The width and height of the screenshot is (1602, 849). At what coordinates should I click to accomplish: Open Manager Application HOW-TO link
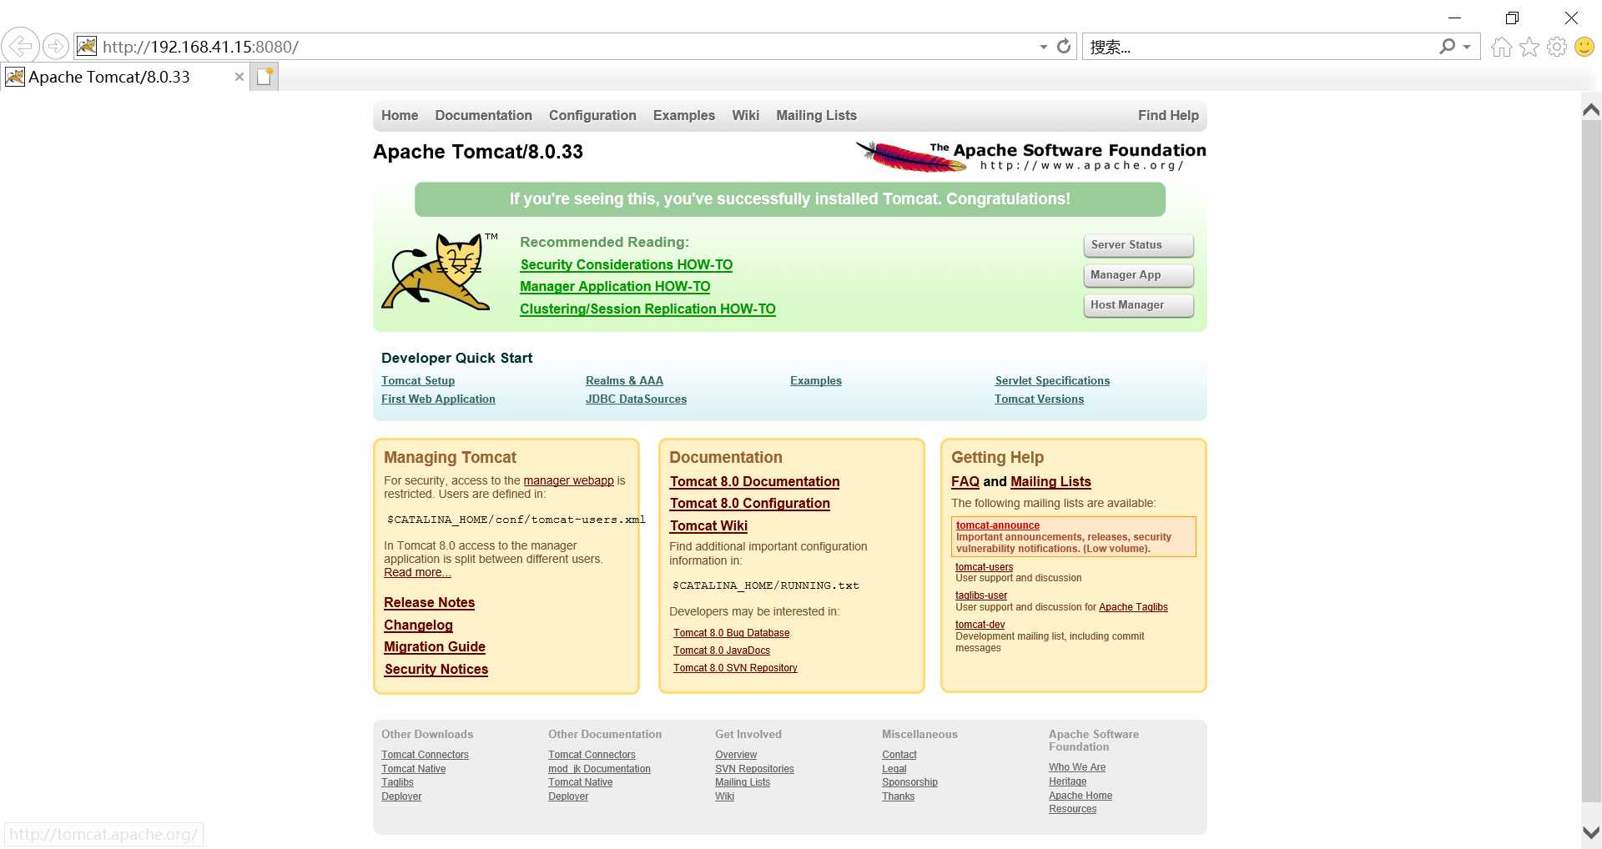pos(615,286)
